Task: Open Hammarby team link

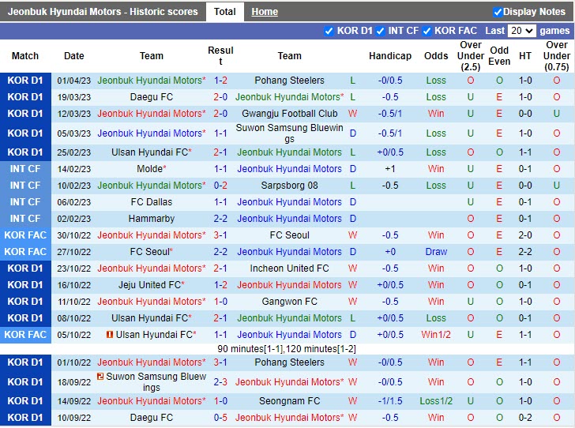Action: tap(151, 219)
